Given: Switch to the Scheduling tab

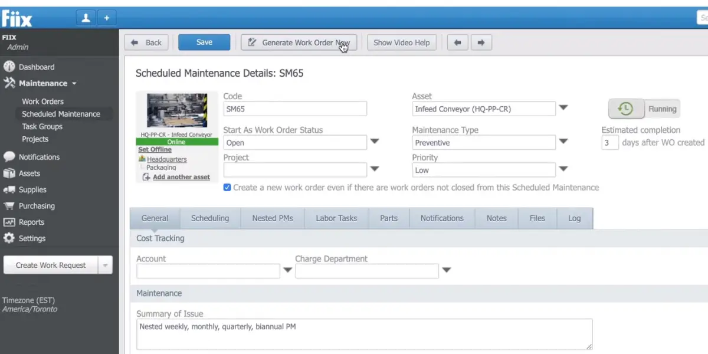Looking at the screenshot, I should [210, 218].
